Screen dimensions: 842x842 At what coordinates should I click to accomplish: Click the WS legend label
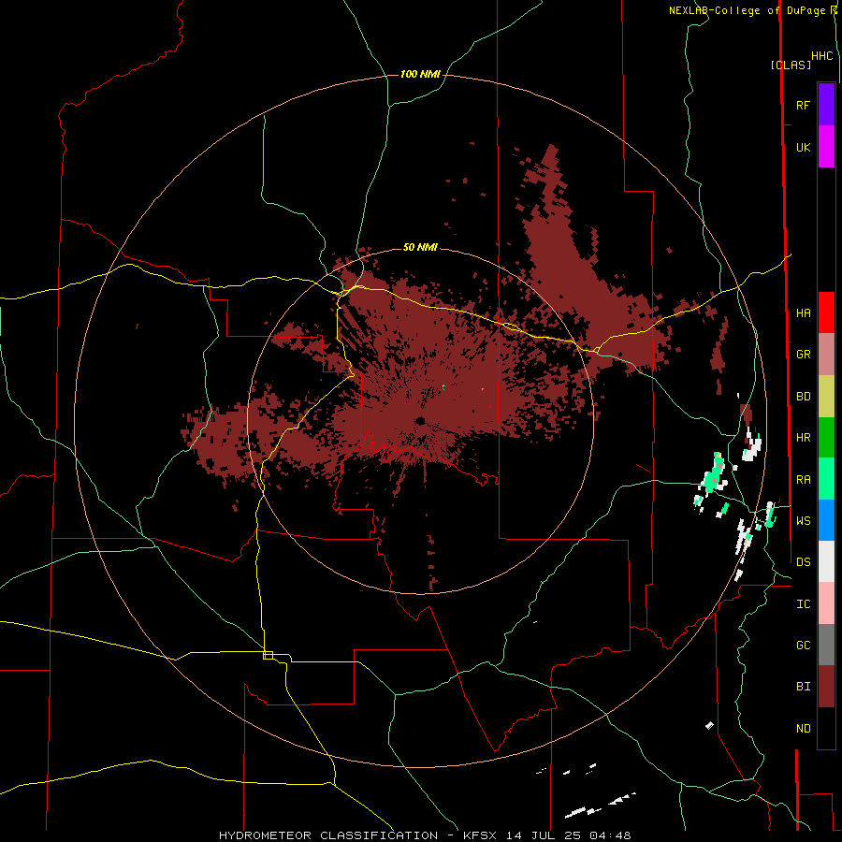[x=804, y=521]
